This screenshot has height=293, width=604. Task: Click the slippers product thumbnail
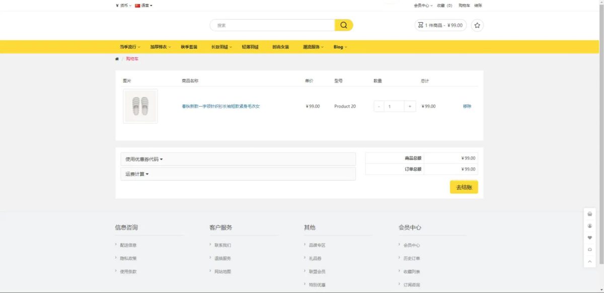140,106
